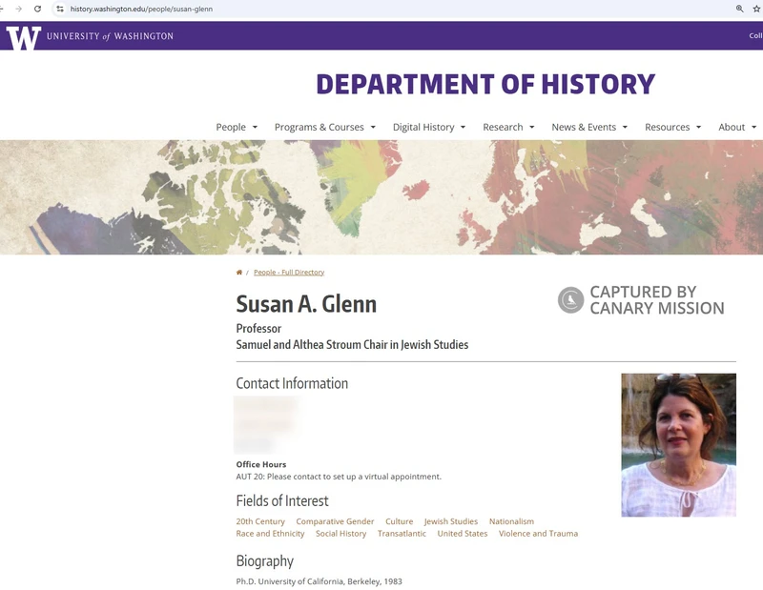
Task: Open the Department of History title link
Action: [x=485, y=84]
